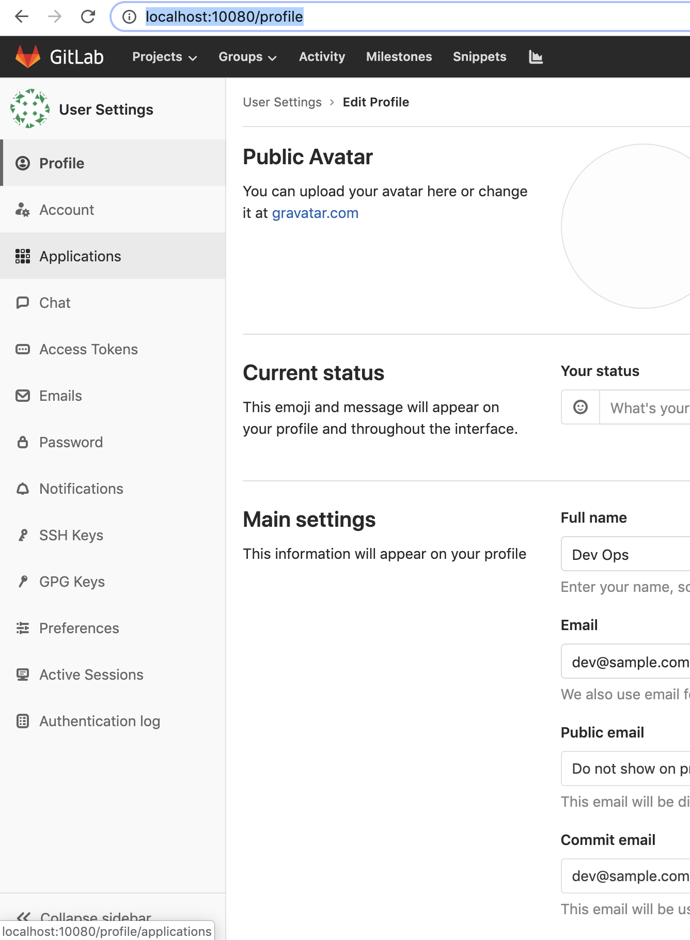
Task: Open Activity in the top navigation
Action: (322, 57)
